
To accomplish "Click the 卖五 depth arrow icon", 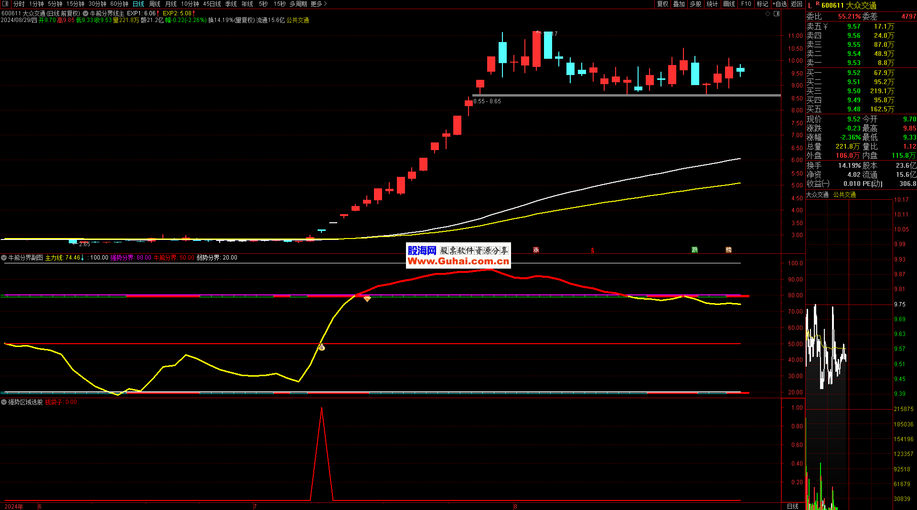I will [825, 27].
